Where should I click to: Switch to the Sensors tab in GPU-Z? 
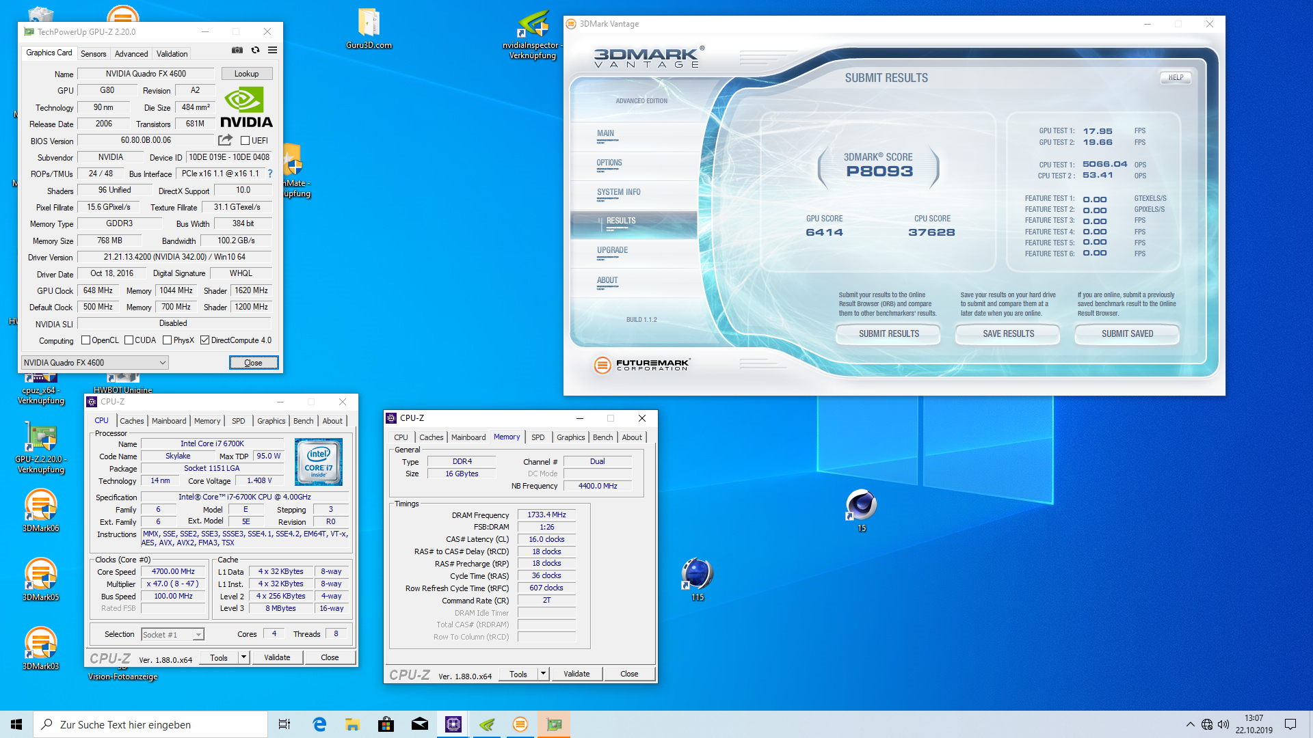pos(93,54)
